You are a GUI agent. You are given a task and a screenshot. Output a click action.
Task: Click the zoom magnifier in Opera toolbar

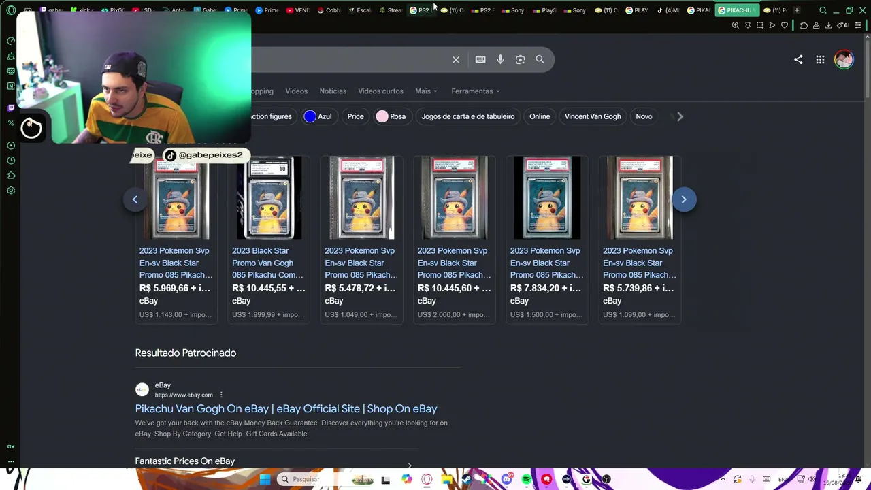point(736,25)
